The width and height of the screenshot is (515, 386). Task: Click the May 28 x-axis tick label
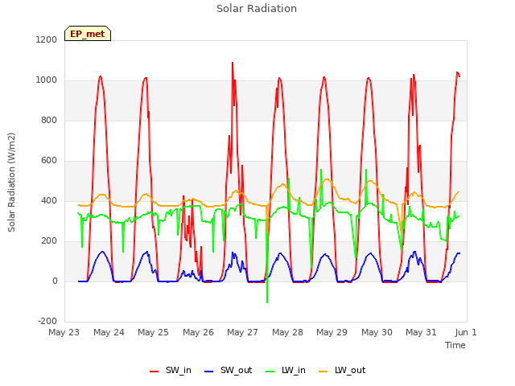point(288,332)
